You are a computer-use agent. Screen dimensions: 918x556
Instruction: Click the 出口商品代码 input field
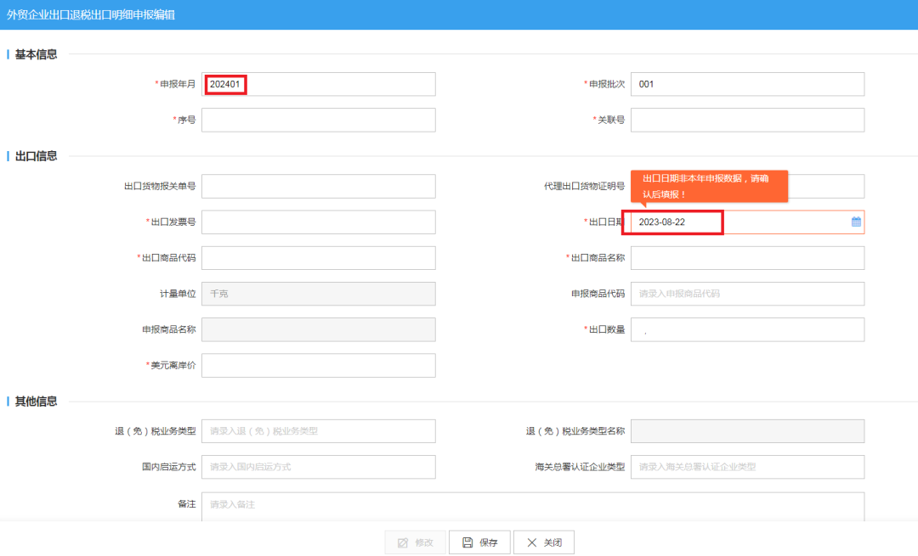[318, 258]
